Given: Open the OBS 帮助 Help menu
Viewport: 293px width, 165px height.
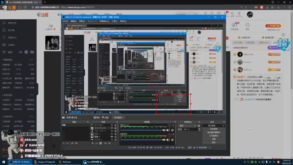Looking at the screenshot, I should point(123,21).
